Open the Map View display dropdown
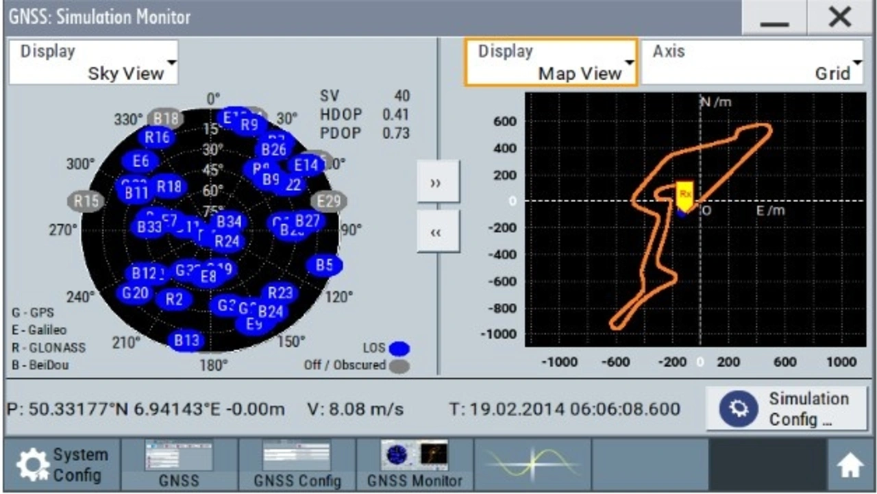877x494 pixels. [551, 62]
